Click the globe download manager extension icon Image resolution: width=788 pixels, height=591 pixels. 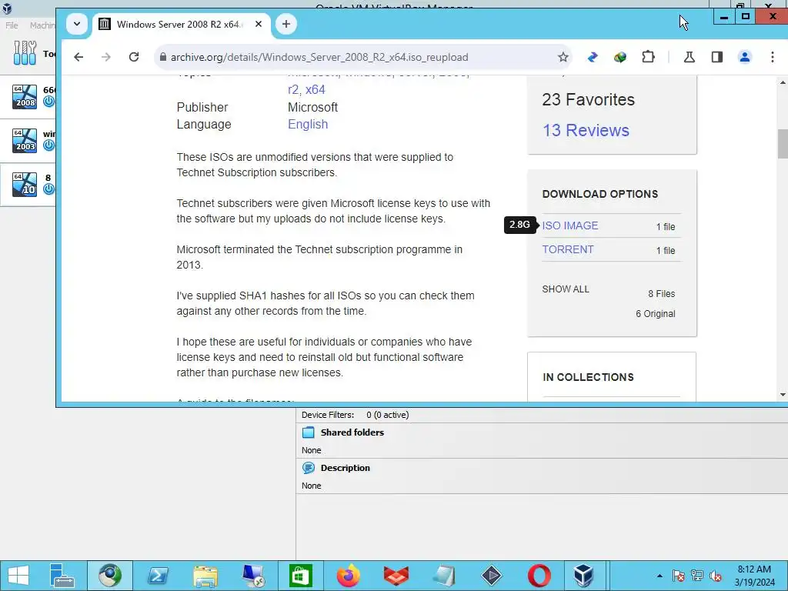tap(620, 57)
